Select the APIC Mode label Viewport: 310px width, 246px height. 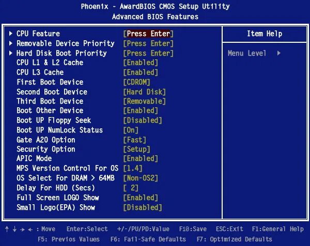[x=34, y=158]
